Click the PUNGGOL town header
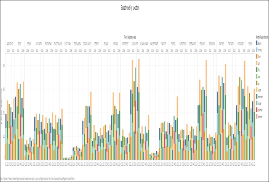 [173, 44]
